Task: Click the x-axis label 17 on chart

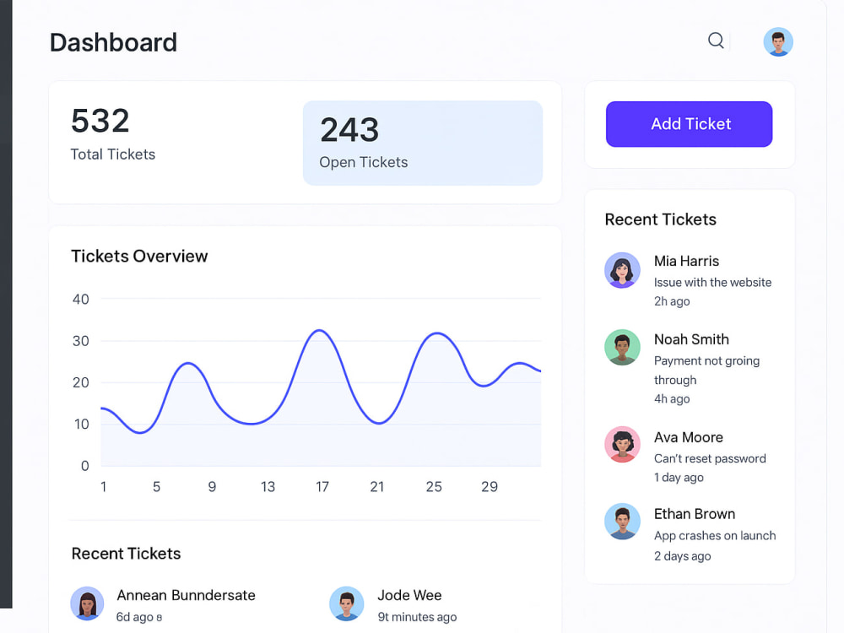Action: [x=322, y=487]
